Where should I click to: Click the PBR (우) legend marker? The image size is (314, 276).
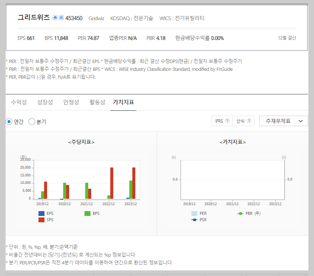pos(240,214)
